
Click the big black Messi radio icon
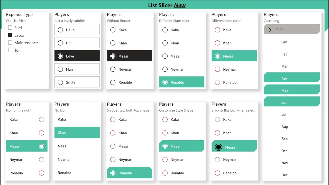tap(218, 147)
